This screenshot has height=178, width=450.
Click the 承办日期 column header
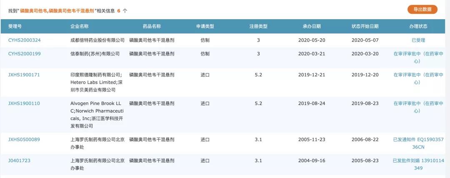click(x=312, y=26)
